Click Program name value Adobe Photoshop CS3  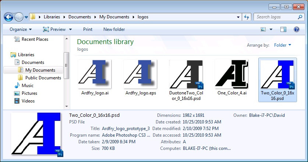(x=126, y=135)
